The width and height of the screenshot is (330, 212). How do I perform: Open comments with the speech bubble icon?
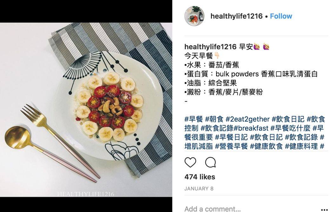tap(210, 162)
